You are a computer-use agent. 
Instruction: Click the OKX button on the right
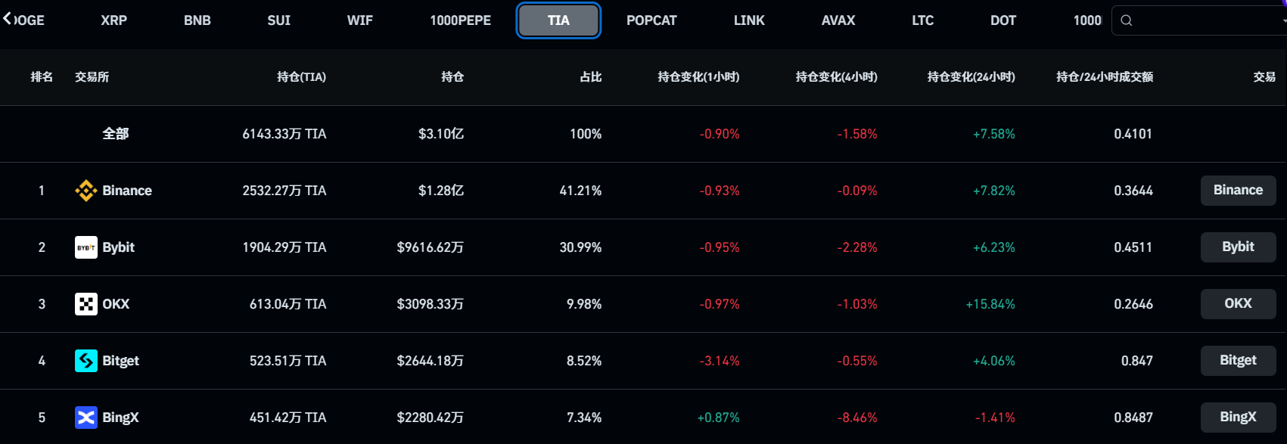point(1238,303)
